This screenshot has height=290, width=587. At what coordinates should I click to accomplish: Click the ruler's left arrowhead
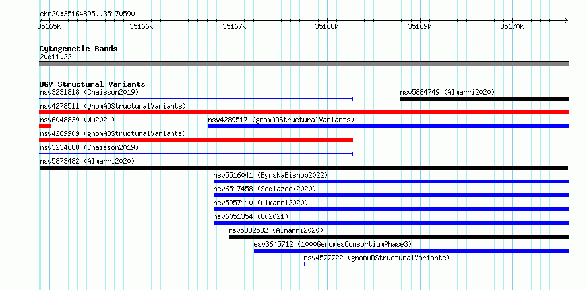click(x=41, y=20)
